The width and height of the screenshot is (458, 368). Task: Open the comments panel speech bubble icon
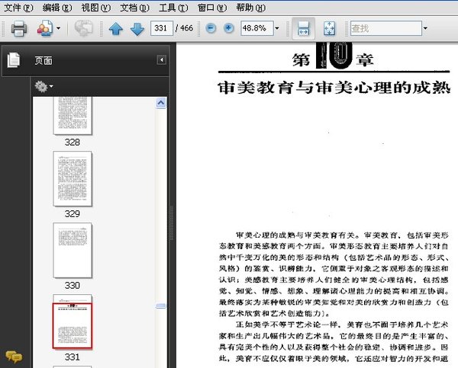(14, 357)
